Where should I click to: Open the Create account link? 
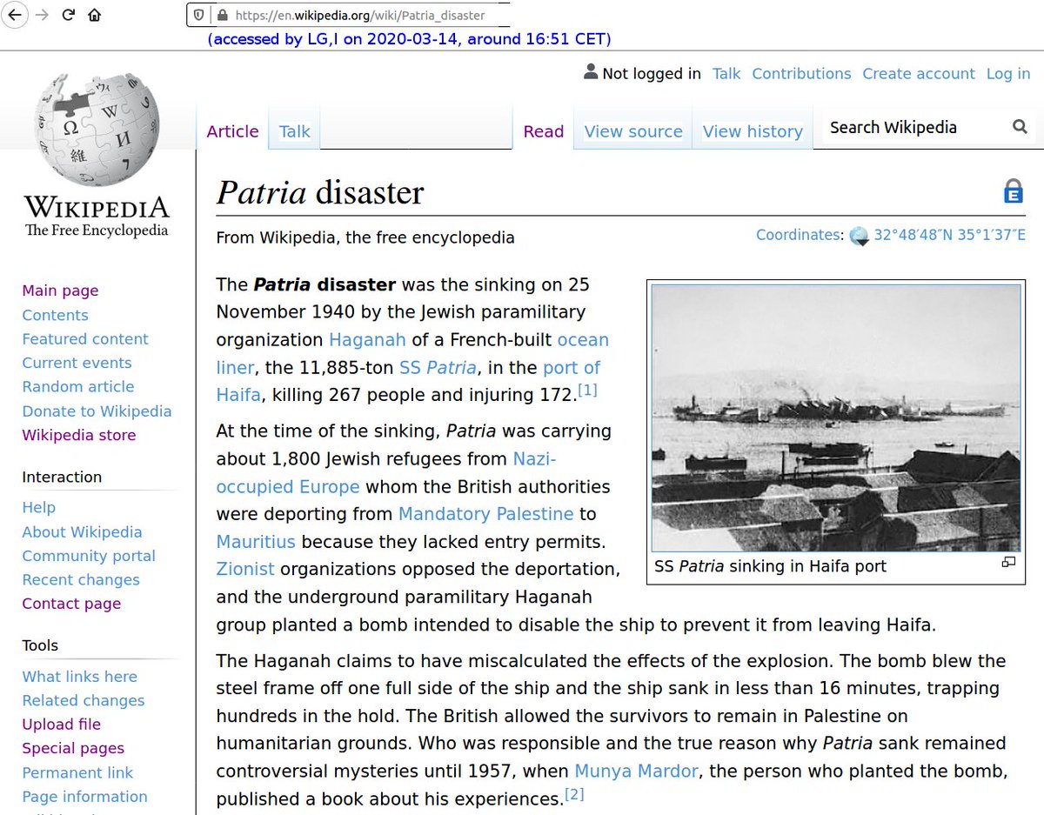click(919, 74)
